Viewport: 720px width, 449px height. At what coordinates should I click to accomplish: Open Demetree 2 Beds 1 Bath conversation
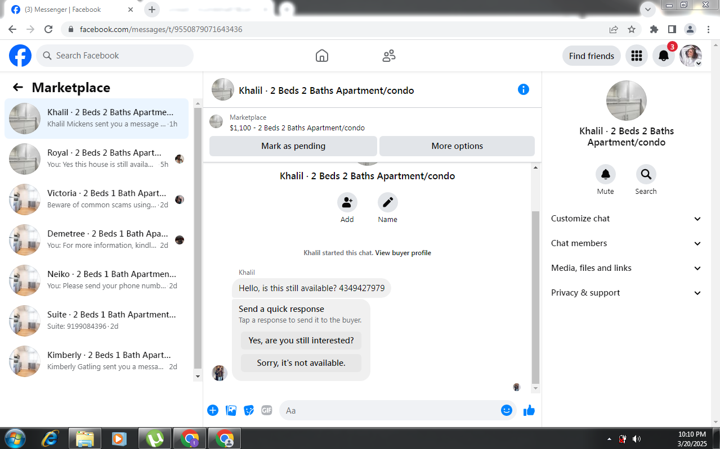97,240
